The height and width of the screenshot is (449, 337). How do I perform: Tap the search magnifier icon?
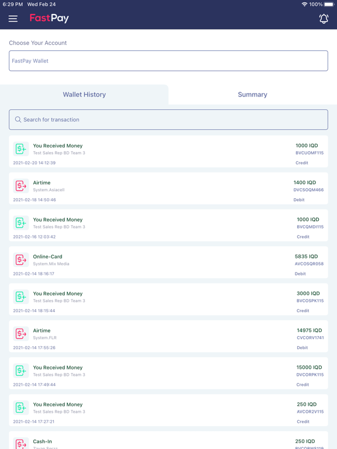(18, 119)
